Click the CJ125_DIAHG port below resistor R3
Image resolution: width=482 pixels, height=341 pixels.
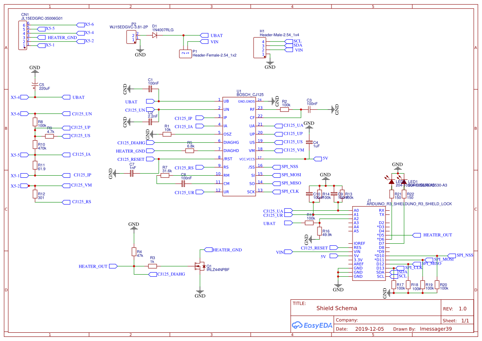click(153, 274)
